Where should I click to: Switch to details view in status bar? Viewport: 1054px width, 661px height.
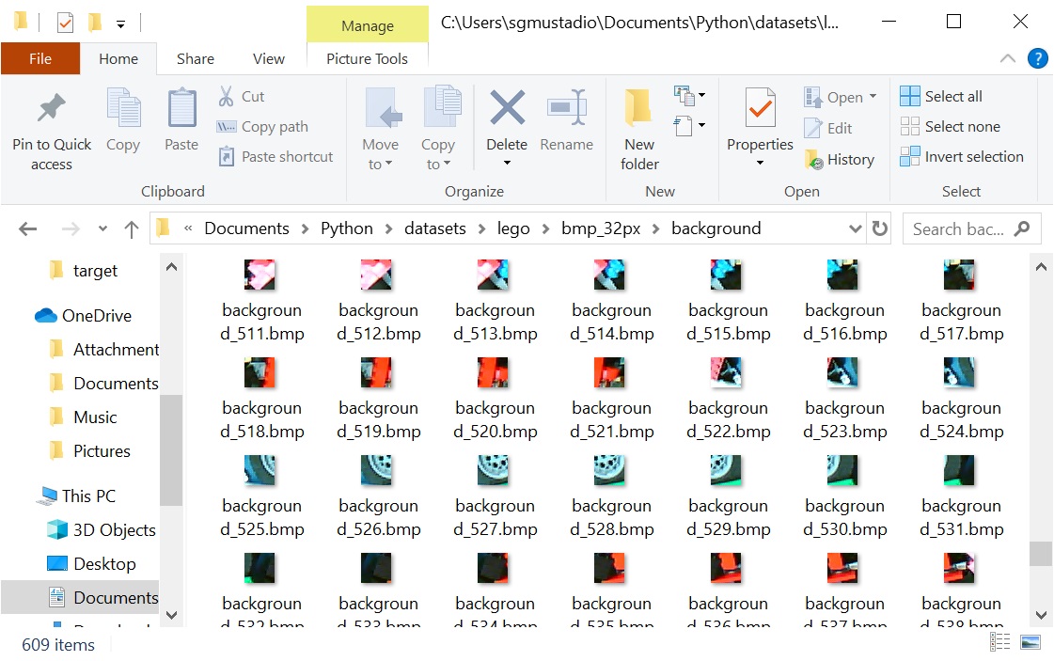(999, 641)
